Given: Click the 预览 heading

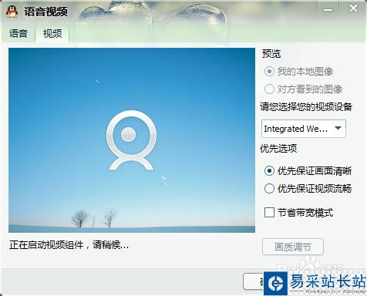Looking at the screenshot, I should pyautogui.click(x=271, y=54).
